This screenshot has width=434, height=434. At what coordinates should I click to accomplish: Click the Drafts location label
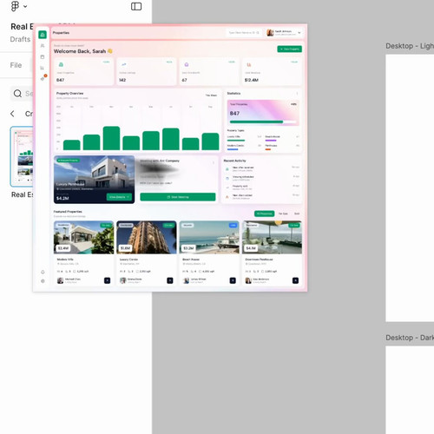click(20, 39)
